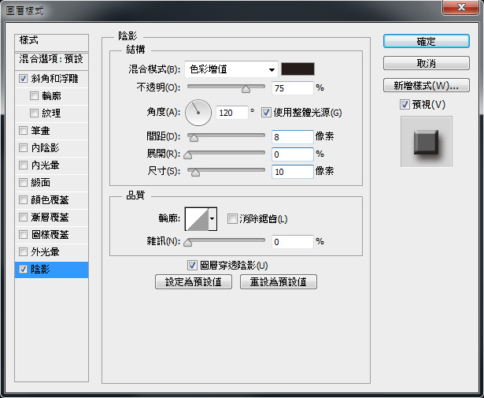Click the 取消 button
Screen dimensions: 484x398
click(427, 63)
